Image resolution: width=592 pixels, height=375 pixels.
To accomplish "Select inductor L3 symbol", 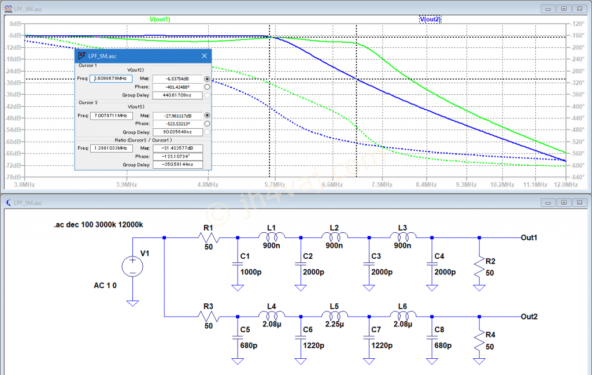I will point(402,236).
